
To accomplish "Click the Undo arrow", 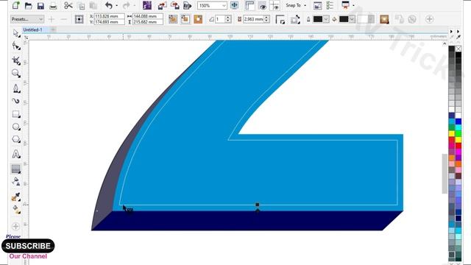I will click(x=109, y=5).
